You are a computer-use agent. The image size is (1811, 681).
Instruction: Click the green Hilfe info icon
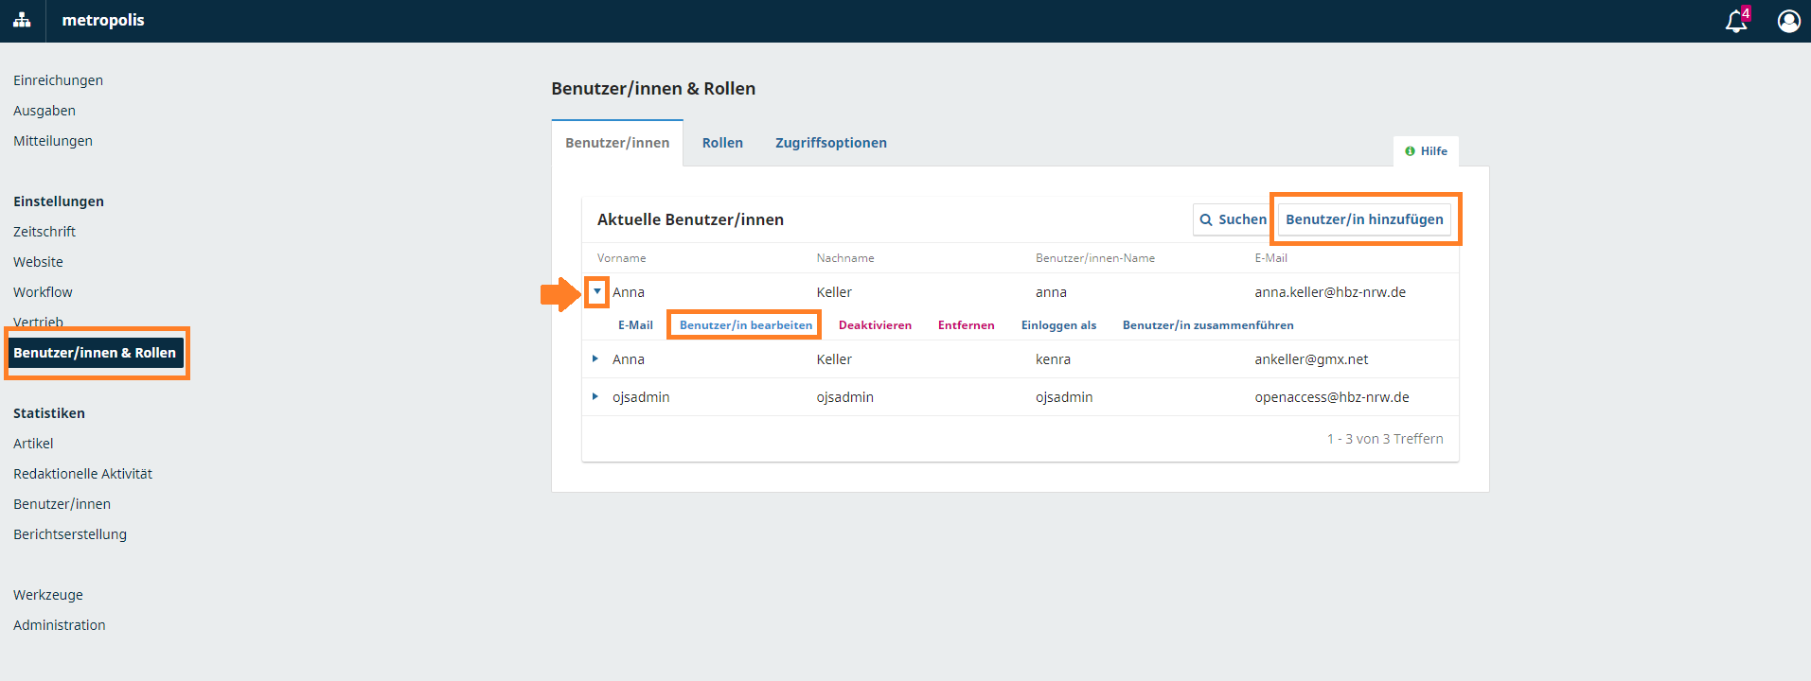1410,151
